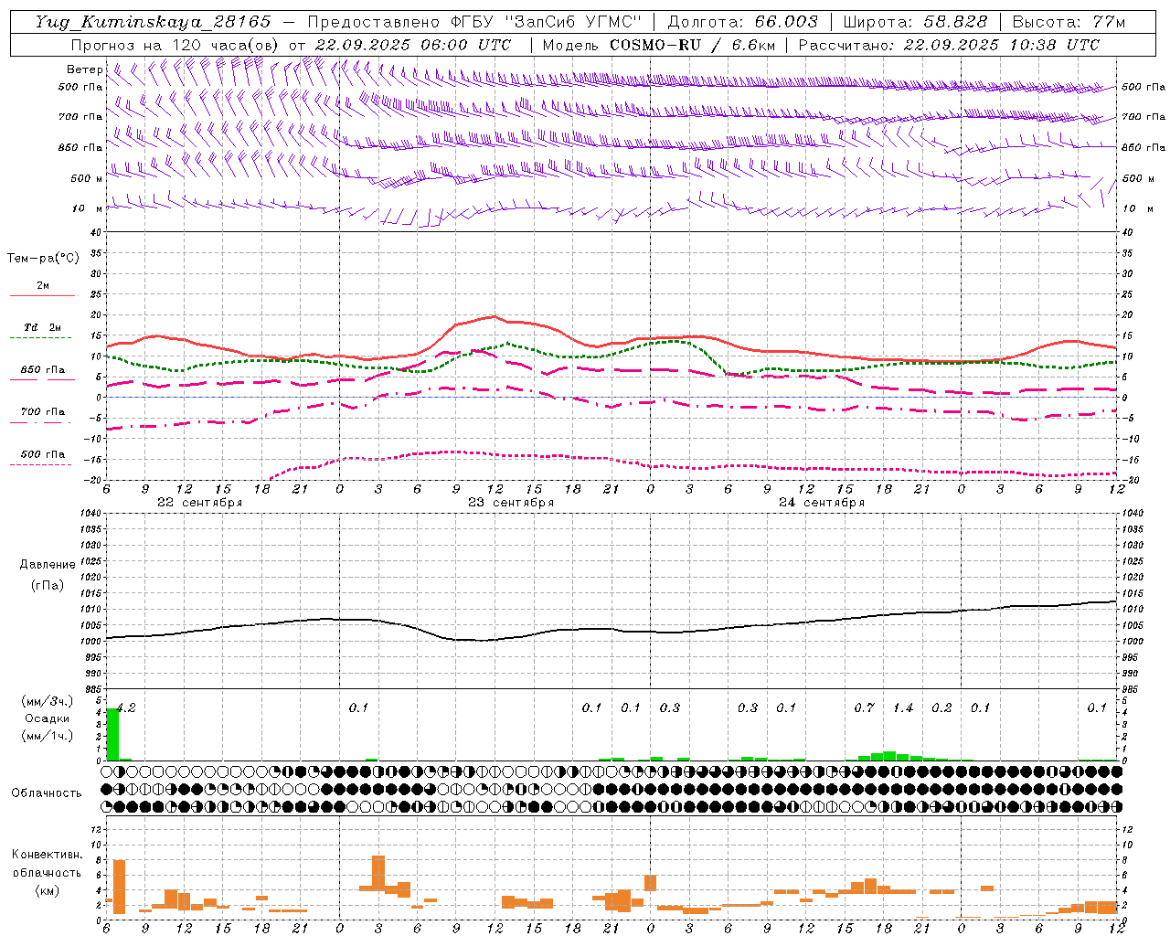1170x936 pixels.
Task: Click the 'Облачность' cloudiness label
Action: point(47,793)
